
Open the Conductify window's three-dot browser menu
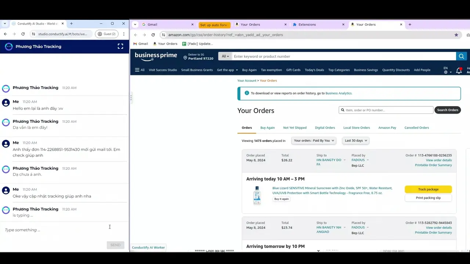pyautogui.click(x=124, y=34)
